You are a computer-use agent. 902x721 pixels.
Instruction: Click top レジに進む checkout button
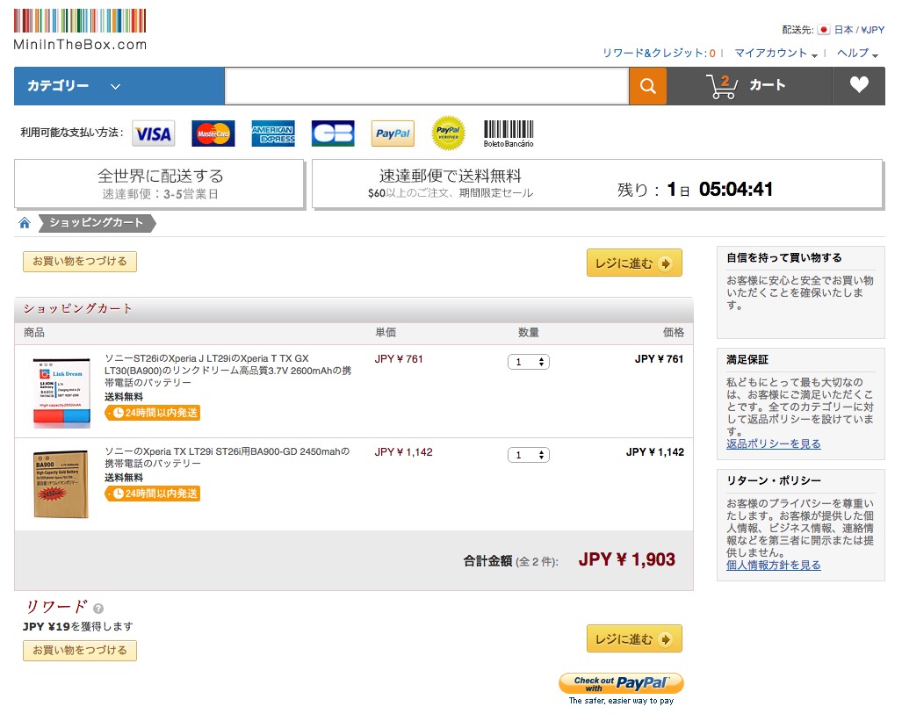(x=634, y=263)
